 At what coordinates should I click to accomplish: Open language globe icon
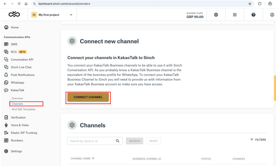pos(216,15)
